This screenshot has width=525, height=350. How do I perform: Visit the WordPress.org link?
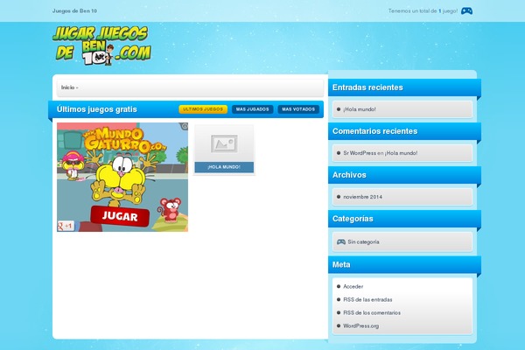click(x=360, y=325)
